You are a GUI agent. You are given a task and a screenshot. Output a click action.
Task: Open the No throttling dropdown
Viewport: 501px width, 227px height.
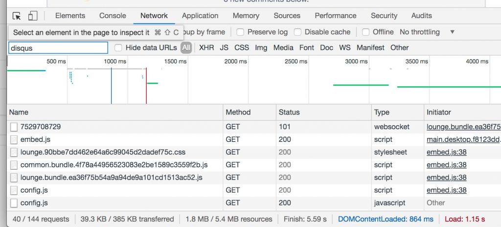[x=427, y=32]
